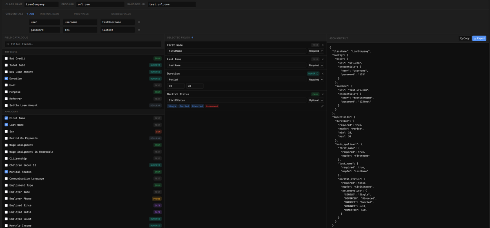Screen dimensions: 490x228
Task: Uncheck the Last Name applicant field
Action: (x=6, y=125)
